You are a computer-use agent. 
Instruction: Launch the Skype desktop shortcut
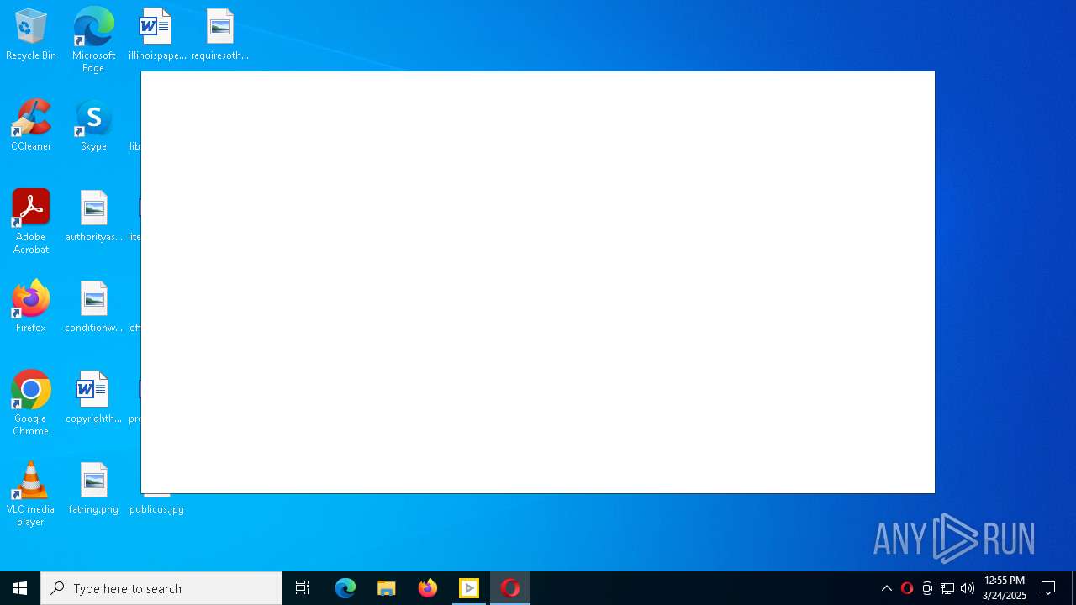[93, 125]
